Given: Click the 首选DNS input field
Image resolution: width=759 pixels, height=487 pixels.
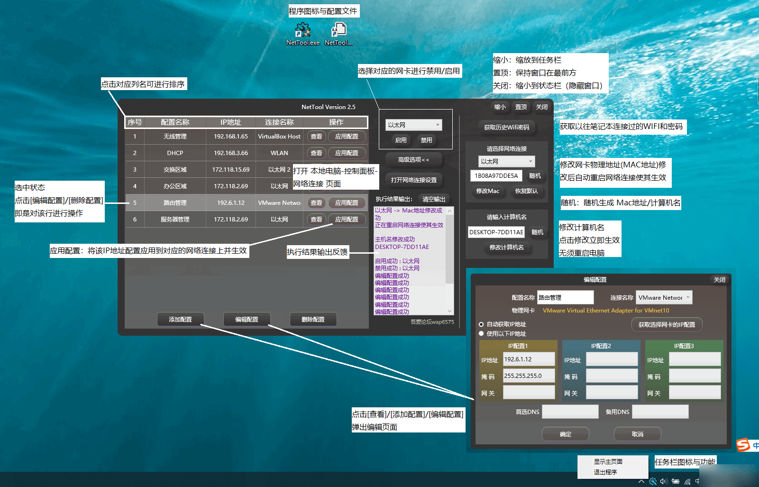Looking at the screenshot, I should point(570,412).
